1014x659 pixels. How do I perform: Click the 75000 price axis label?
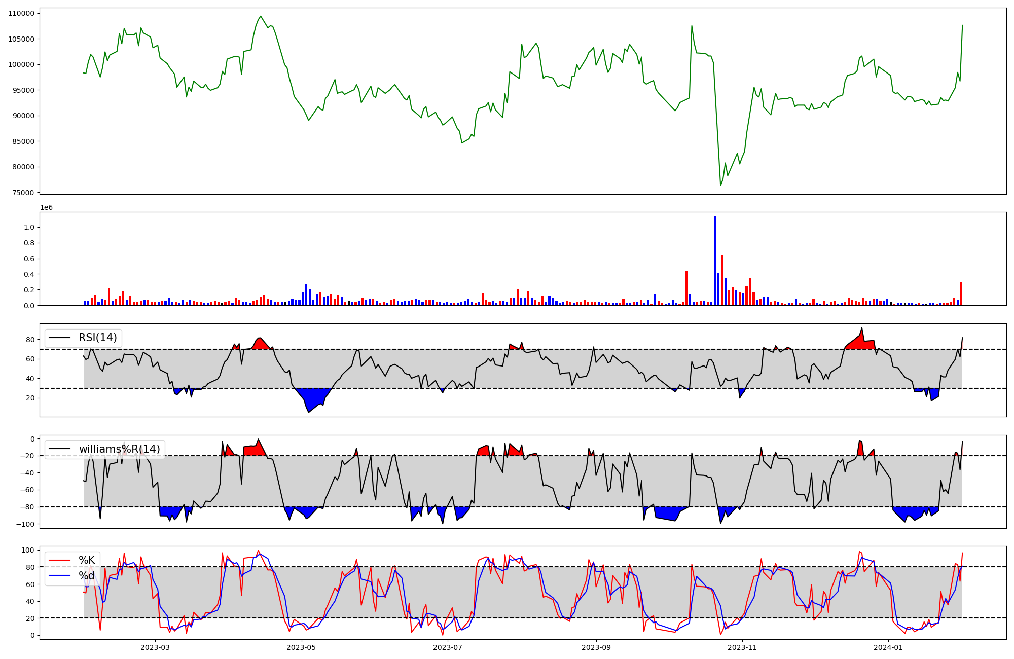pos(23,193)
